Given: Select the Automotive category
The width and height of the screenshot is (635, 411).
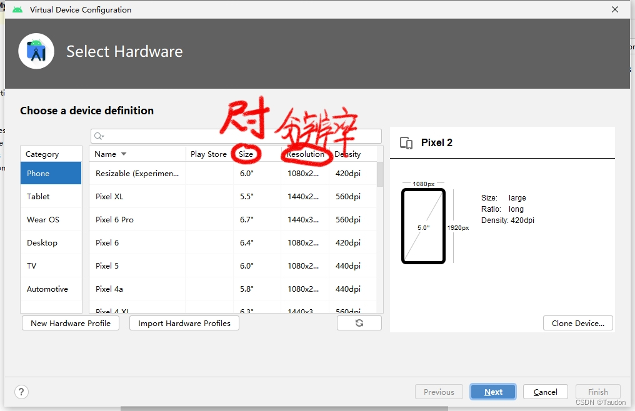Looking at the screenshot, I should coord(51,289).
